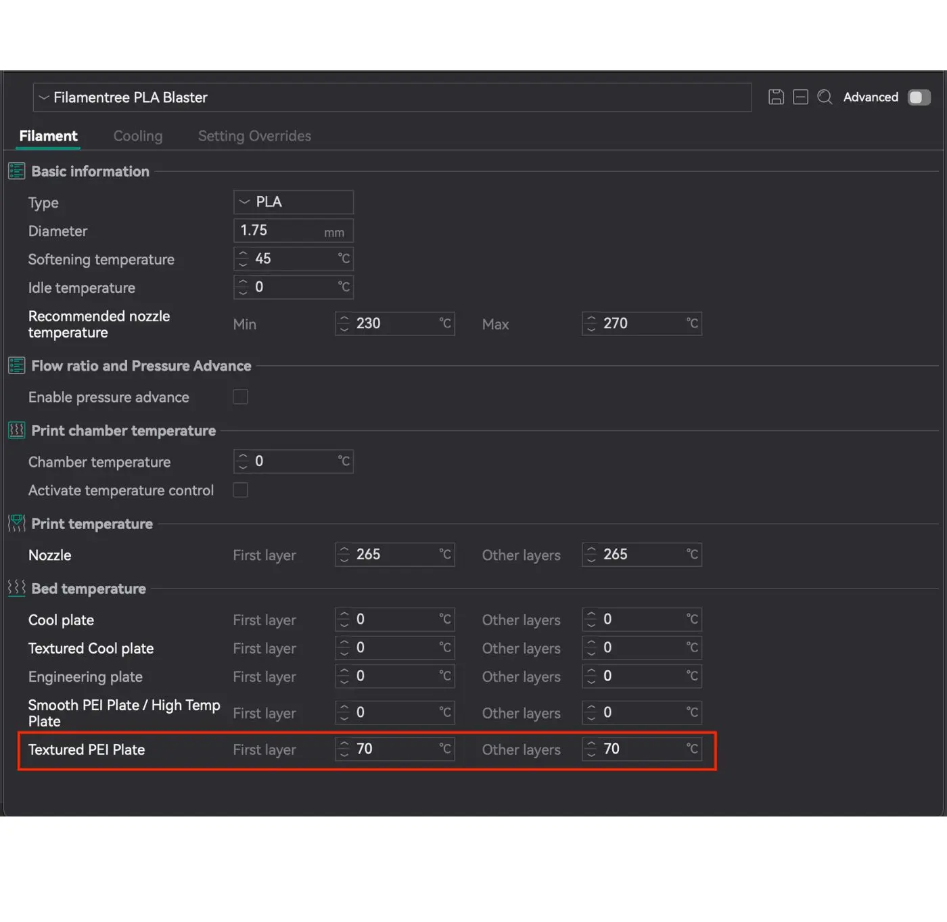Click the Engineering plate label
This screenshot has width=947, height=922.
(85, 677)
